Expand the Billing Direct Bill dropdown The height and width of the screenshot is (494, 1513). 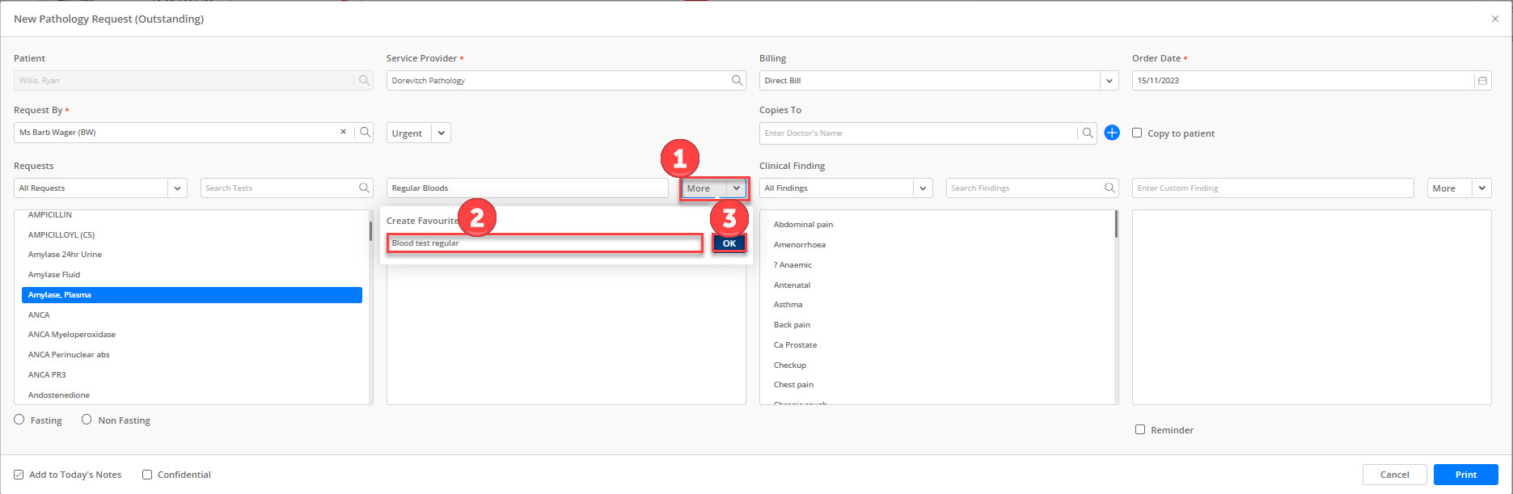(x=1109, y=81)
